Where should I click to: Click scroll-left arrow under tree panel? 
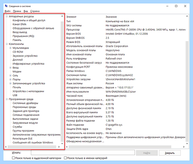click(6, 147)
